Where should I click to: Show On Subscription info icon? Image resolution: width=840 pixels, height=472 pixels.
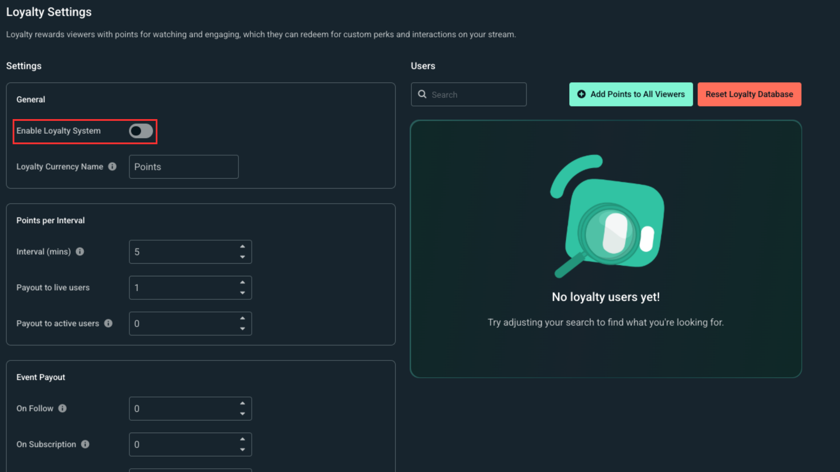coord(85,444)
